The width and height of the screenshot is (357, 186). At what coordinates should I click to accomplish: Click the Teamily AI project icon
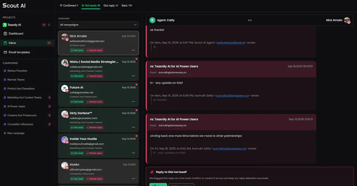coord(4,25)
